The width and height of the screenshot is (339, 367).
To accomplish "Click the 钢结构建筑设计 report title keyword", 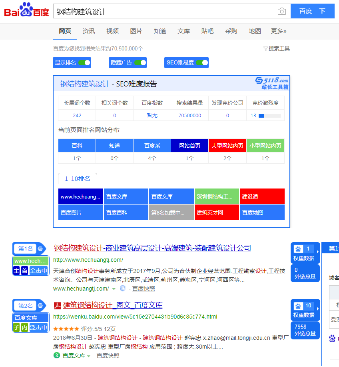I will [85, 84].
